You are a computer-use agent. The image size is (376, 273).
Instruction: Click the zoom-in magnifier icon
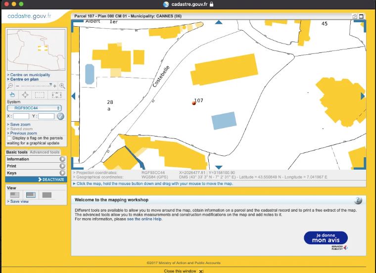(x=62, y=86)
